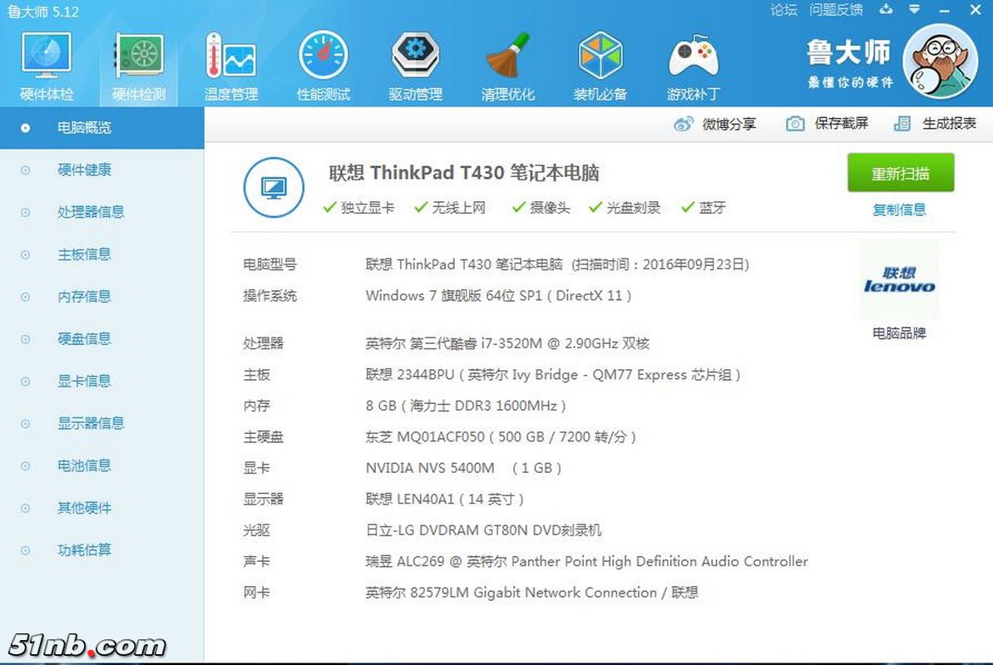Click 驱动管理 driver management icon

(416, 66)
